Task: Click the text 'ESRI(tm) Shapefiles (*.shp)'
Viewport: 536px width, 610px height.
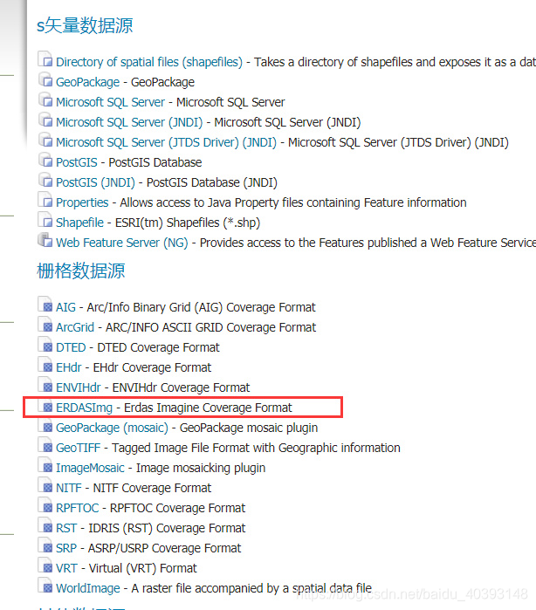Action: tap(188, 223)
